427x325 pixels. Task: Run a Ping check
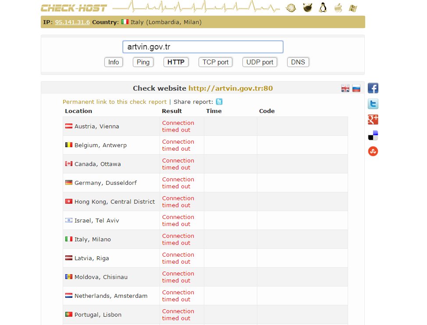(x=143, y=62)
